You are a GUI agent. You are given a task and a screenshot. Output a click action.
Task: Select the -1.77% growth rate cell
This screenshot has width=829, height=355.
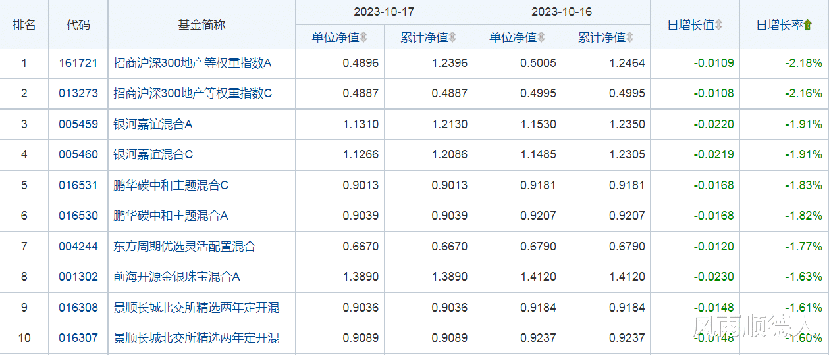(784, 247)
